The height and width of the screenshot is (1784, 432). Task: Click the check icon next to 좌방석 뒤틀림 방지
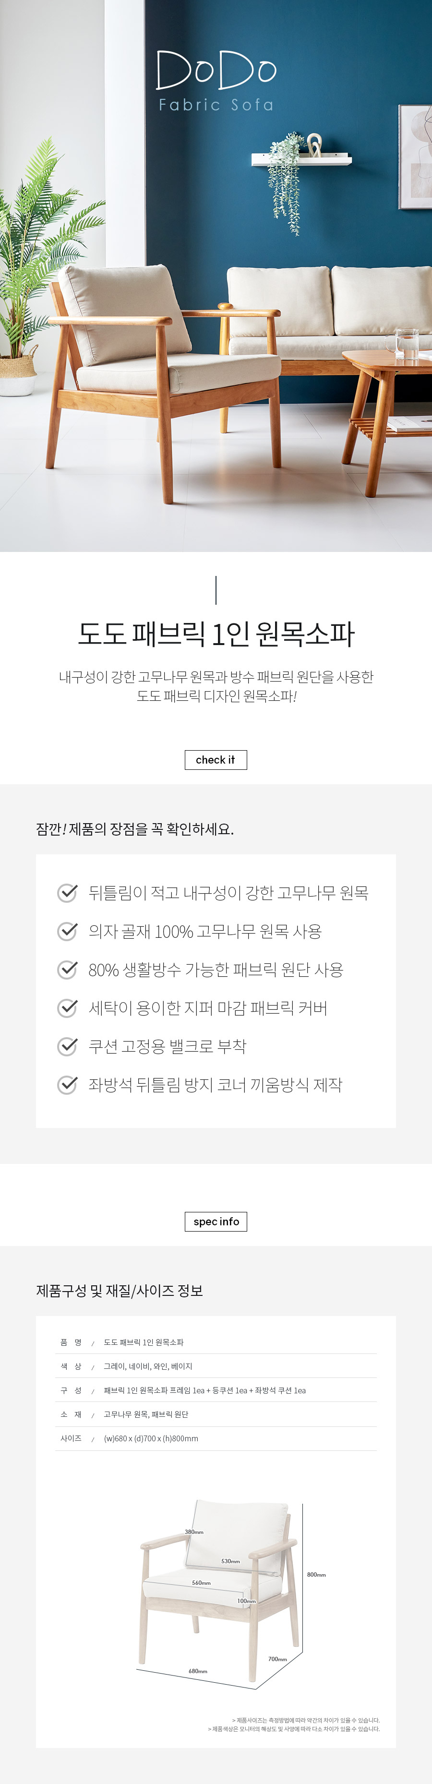coord(67,1085)
